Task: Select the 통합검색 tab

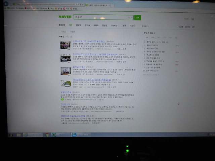Action: click(62, 25)
